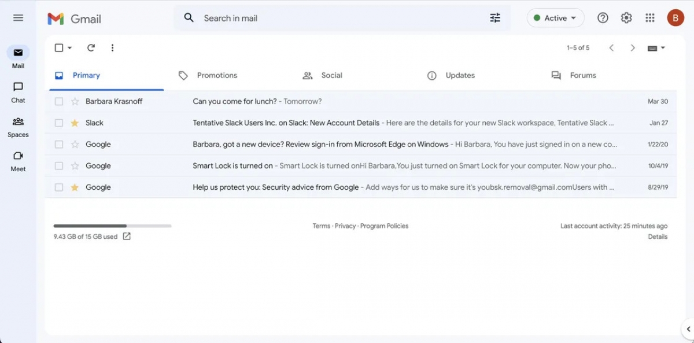Screen dimensions: 694x343
Task: Switch to the Primary tab
Action: pos(106,76)
